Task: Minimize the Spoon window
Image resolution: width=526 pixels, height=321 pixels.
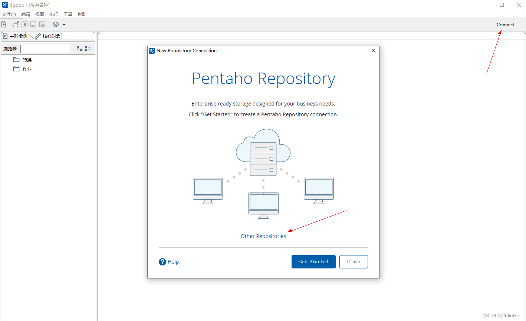Action: click(x=485, y=5)
